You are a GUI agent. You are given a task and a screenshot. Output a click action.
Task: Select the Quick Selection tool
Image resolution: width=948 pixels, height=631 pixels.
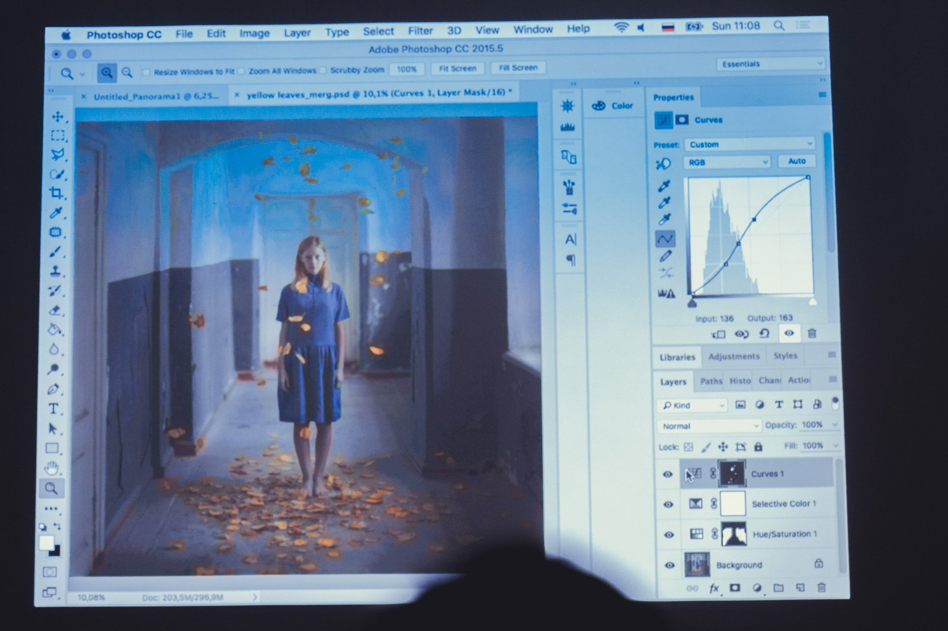point(57,174)
